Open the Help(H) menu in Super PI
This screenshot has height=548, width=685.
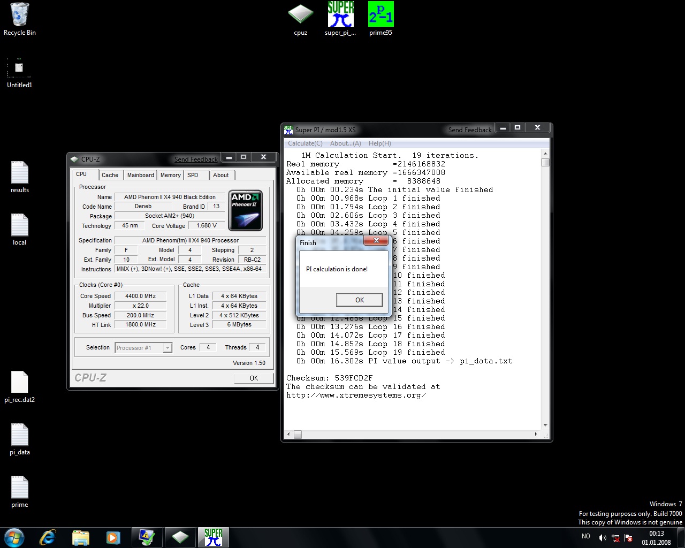(380, 143)
